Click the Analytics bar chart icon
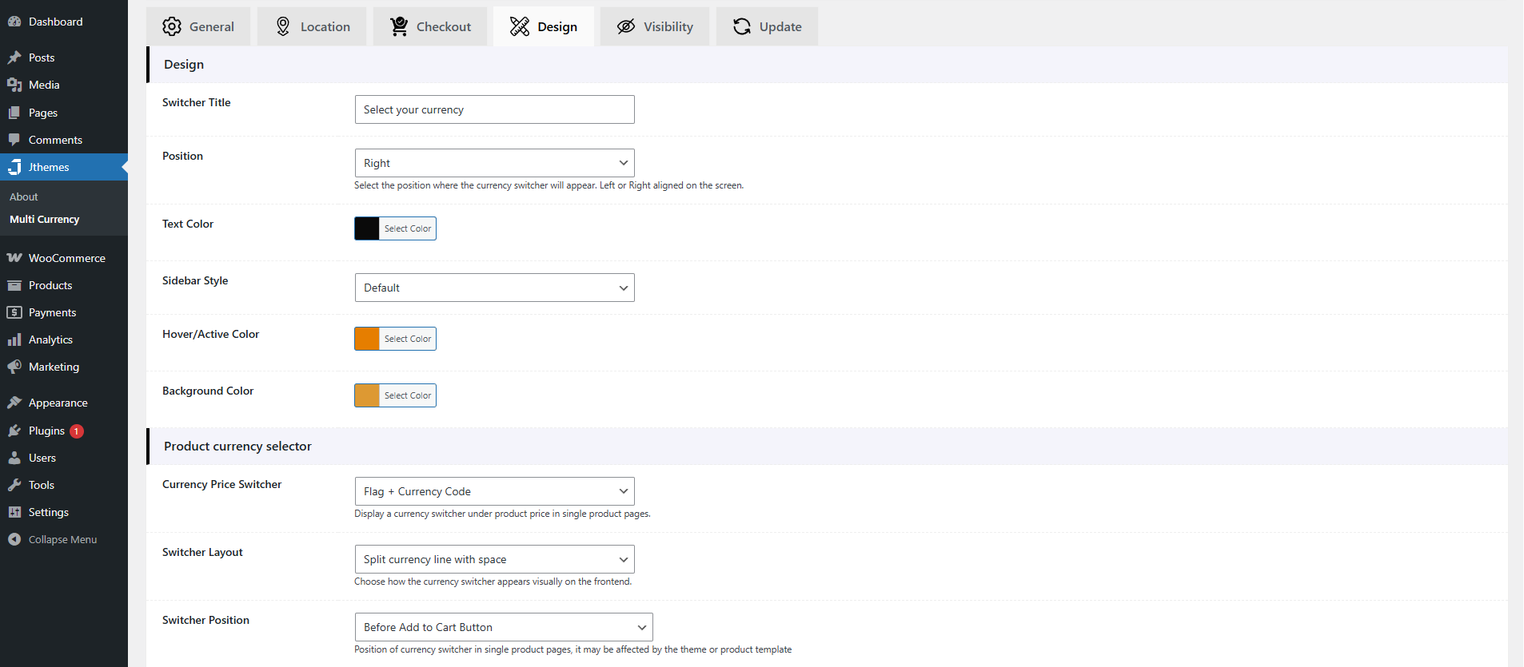Screen dimensions: 1524x667 tap(14, 339)
